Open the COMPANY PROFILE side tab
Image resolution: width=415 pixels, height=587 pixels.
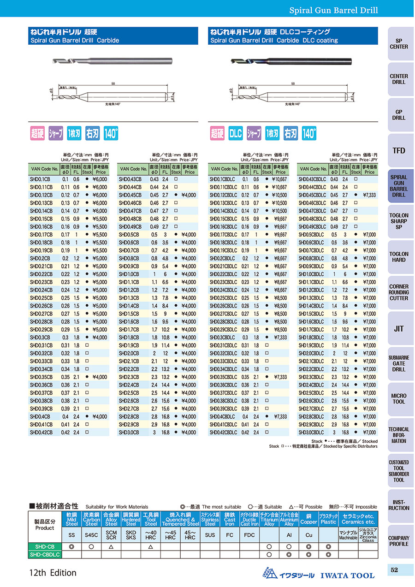(x=399, y=541)
